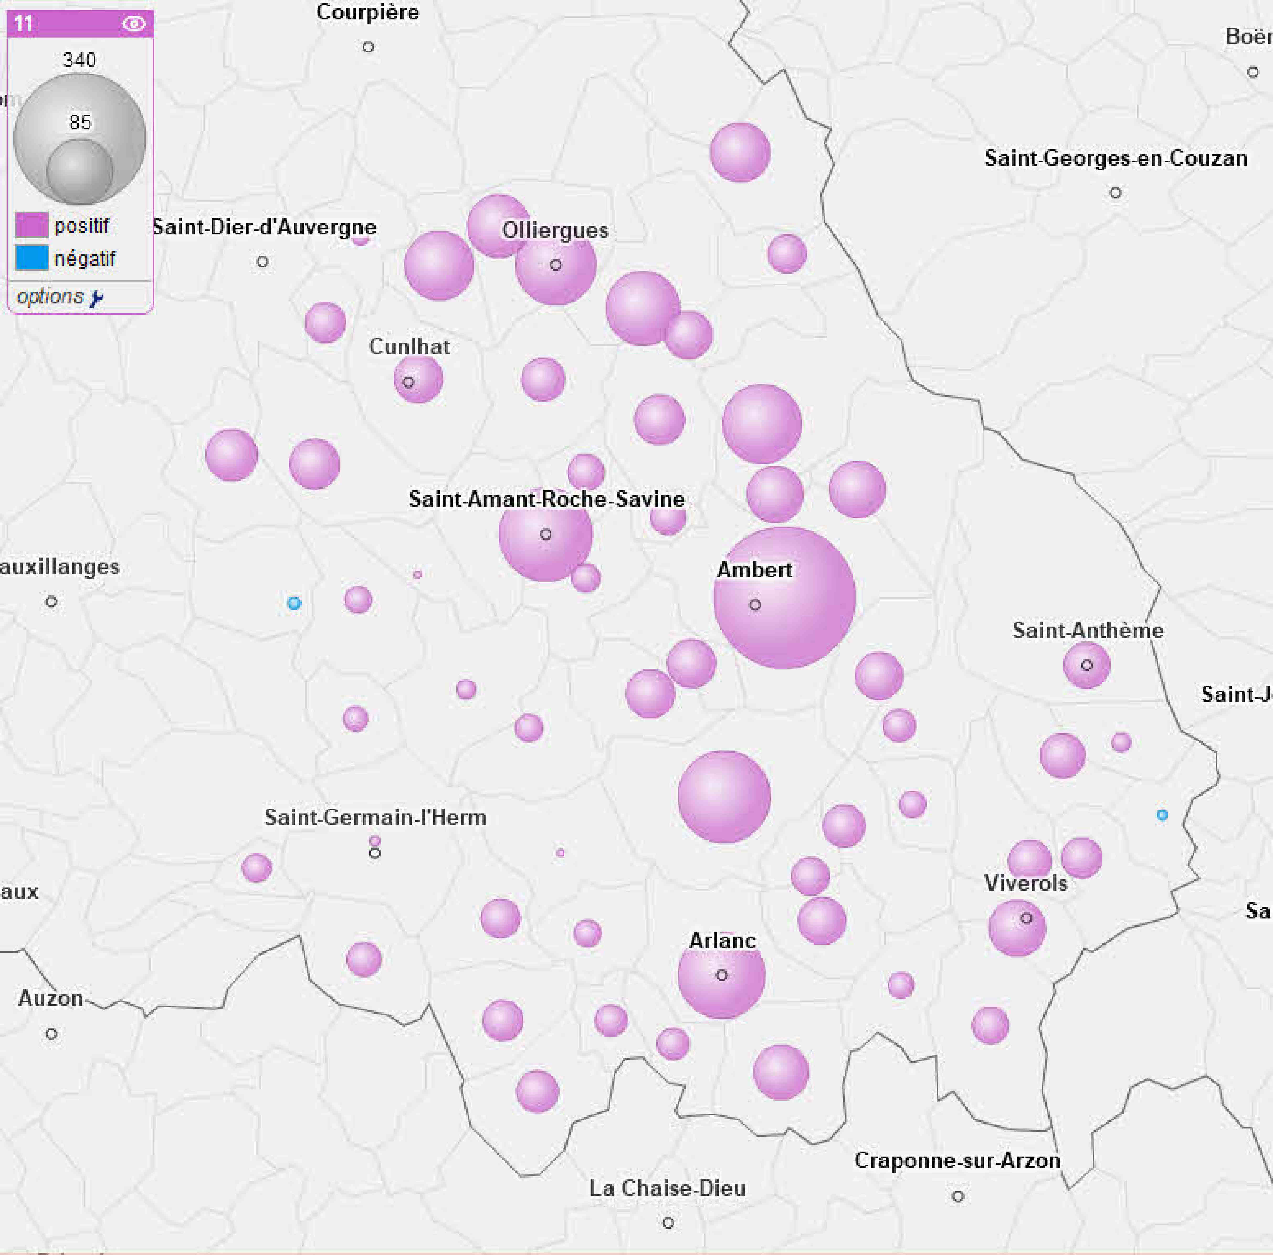Click the Auzon town marker circle
The height and width of the screenshot is (1255, 1273).
point(51,1034)
